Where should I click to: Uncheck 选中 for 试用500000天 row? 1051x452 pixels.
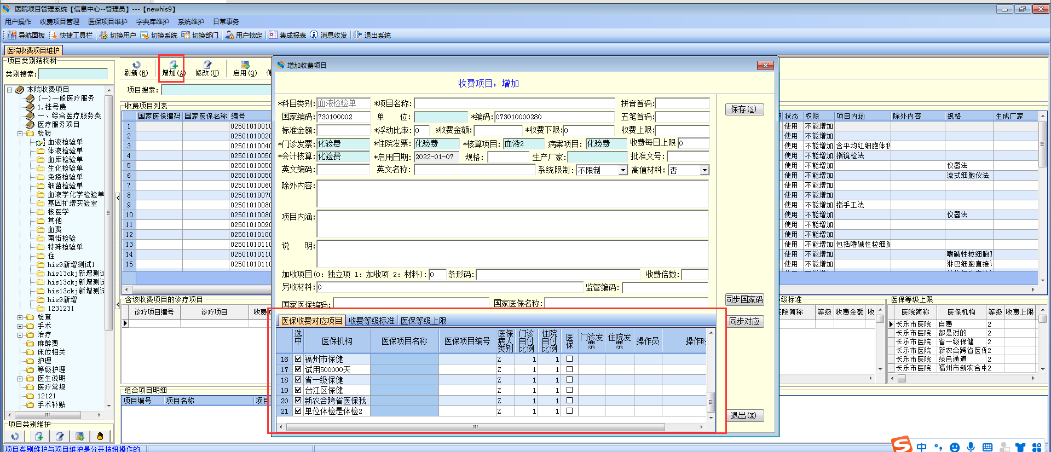pyautogui.click(x=298, y=369)
